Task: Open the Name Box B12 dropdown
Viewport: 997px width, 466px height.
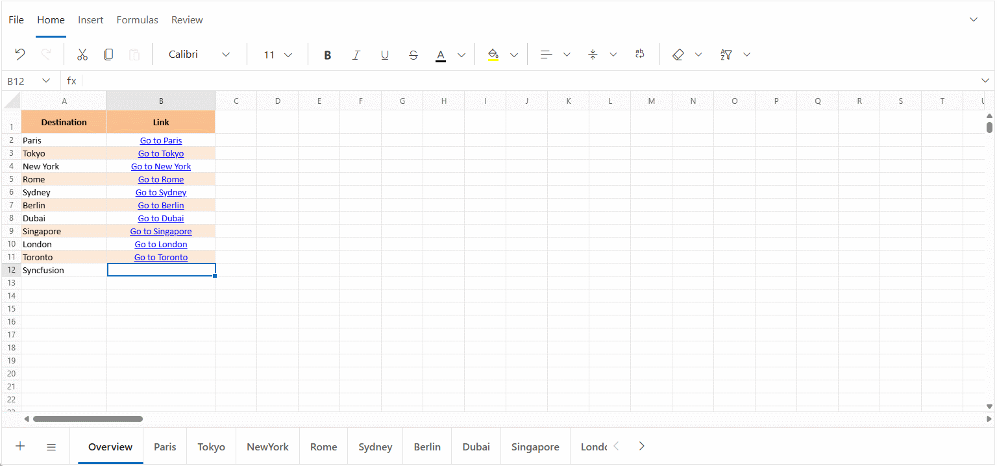Action: coord(46,80)
